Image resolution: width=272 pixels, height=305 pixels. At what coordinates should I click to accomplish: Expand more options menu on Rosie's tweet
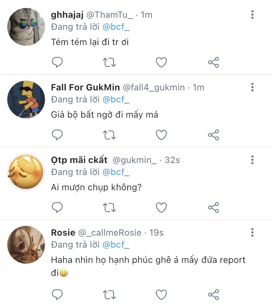[x=252, y=232]
